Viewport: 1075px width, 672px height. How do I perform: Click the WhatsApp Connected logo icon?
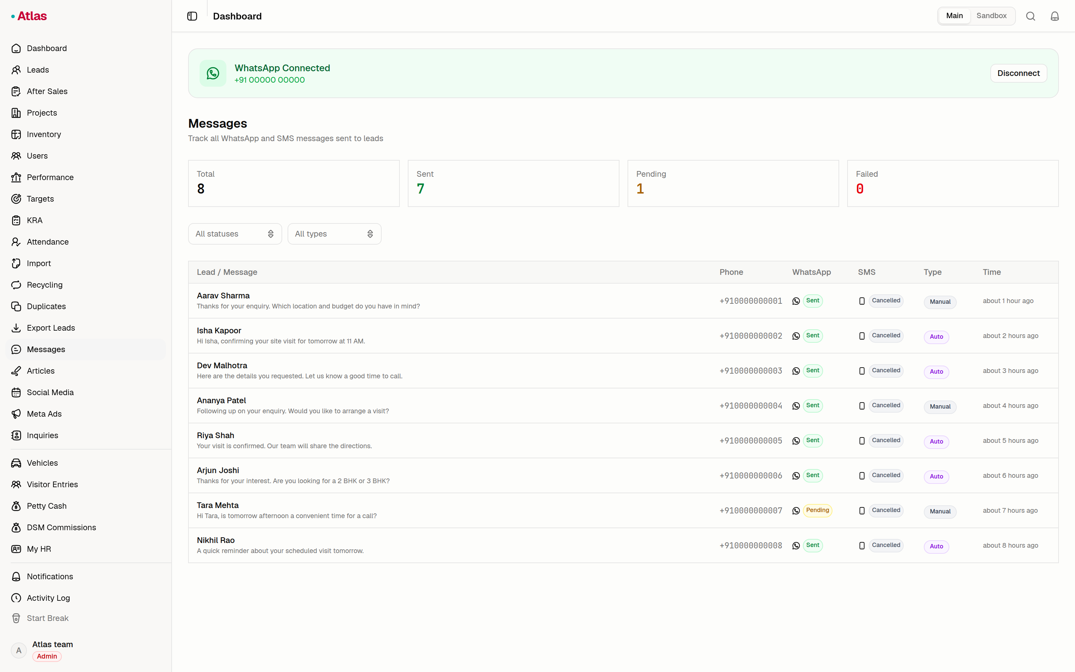[x=213, y=73]
